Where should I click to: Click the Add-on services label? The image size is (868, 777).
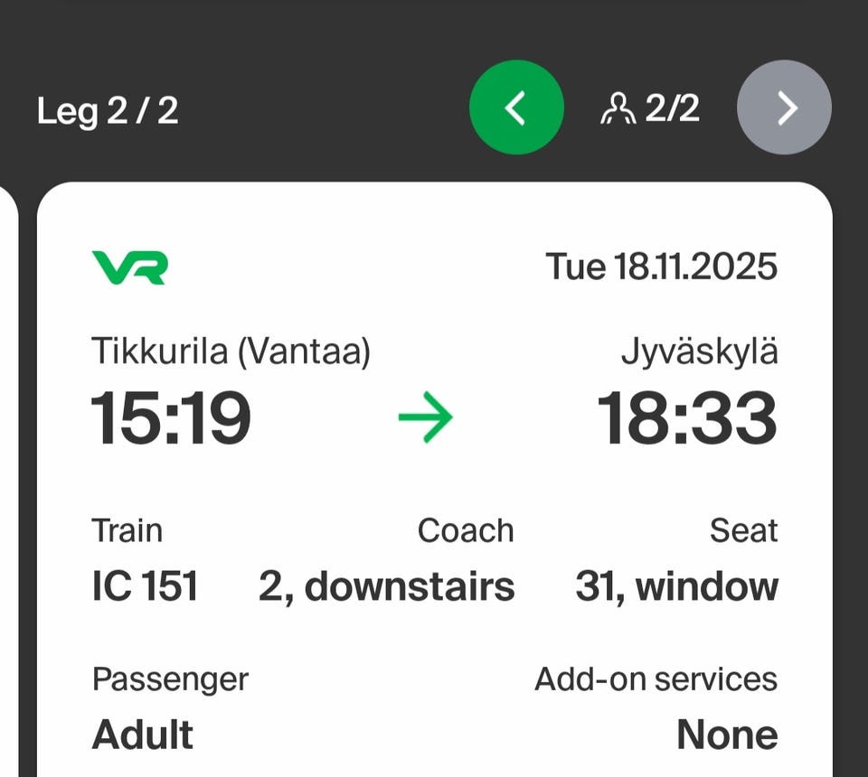pyautogui.click(x=656, y=679)
